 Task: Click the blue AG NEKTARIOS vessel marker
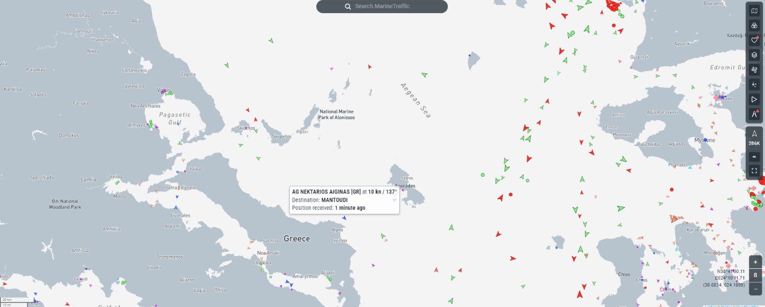pyautogui.click(x=344, y=218)
